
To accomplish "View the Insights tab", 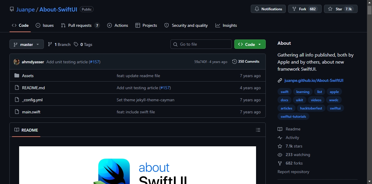I will pyautogui.click(x=226, y=25).
